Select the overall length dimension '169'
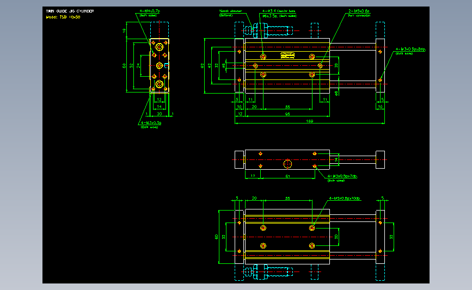This screenshot has width=472, height=290. click(x=309, y=121)
